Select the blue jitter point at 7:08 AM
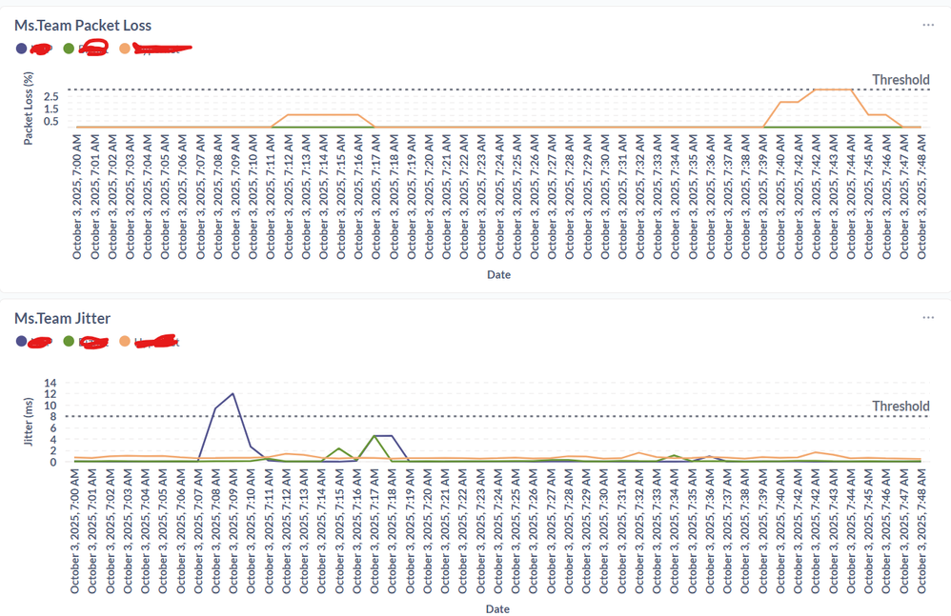This screenshot has height=616, width=951. coord(215,408)
